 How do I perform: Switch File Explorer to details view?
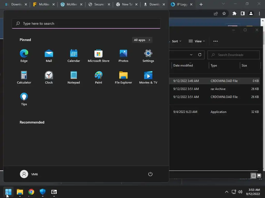[x=254, y=176]
